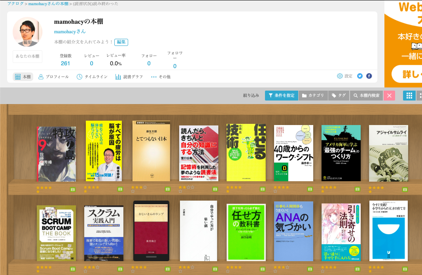Image resolution: width=422 pixels, height=275 pixels.
Task: Open アメリカ海軍に学ぶ最強のチーム cover
Action: pyautogui.click(x=341, y=153)
